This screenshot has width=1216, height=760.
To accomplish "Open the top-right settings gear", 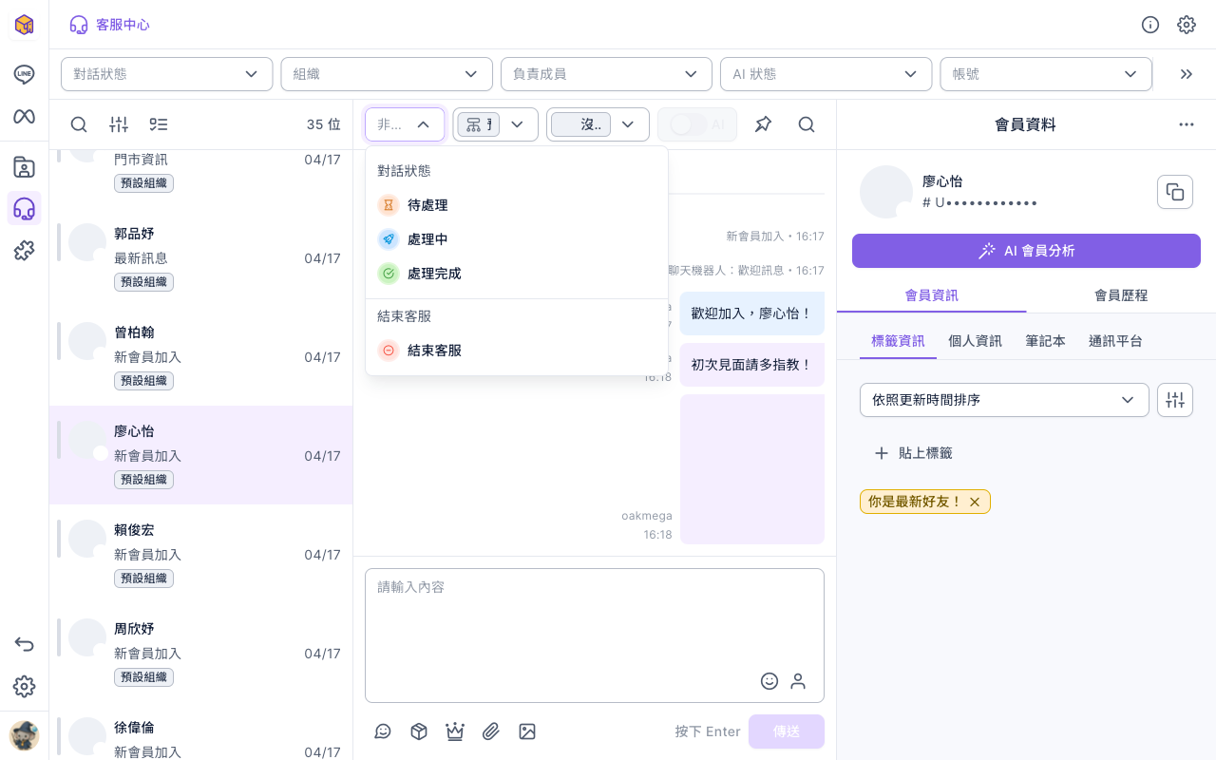I will pyautogui.click(x=1187, y=25).
